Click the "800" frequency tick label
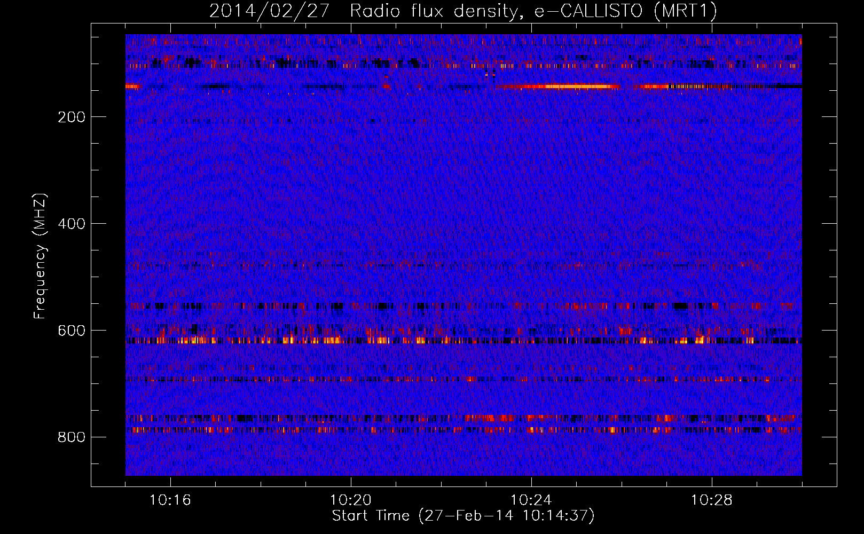Viewport: 864px width, 534px height. click(x=71, y=437)
